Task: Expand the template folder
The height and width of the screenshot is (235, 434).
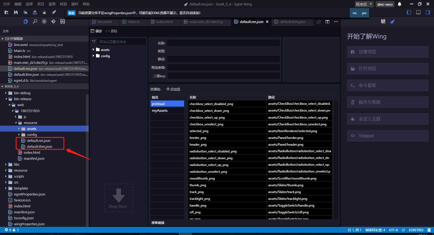Action: pos(6,188)
